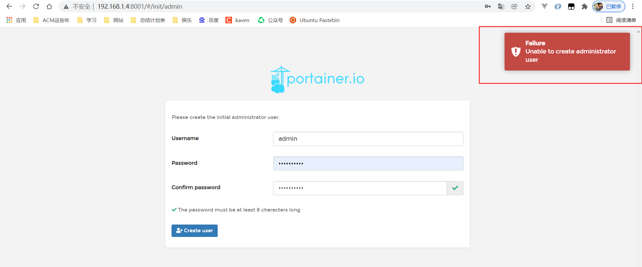
Task: Click the grey V extension icon
Action: point(544,6)
